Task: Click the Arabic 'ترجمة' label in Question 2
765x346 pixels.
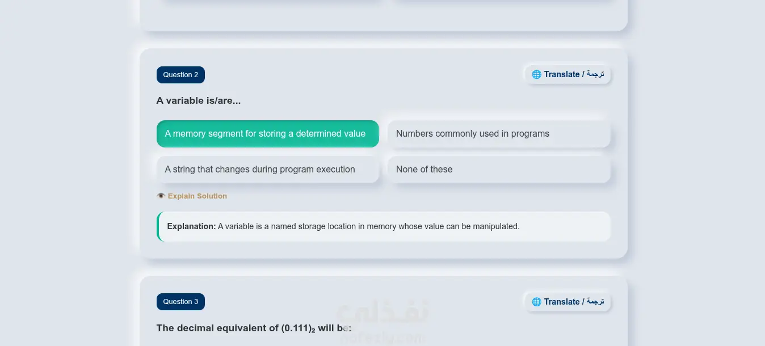Action: click(x=595, y=74)
